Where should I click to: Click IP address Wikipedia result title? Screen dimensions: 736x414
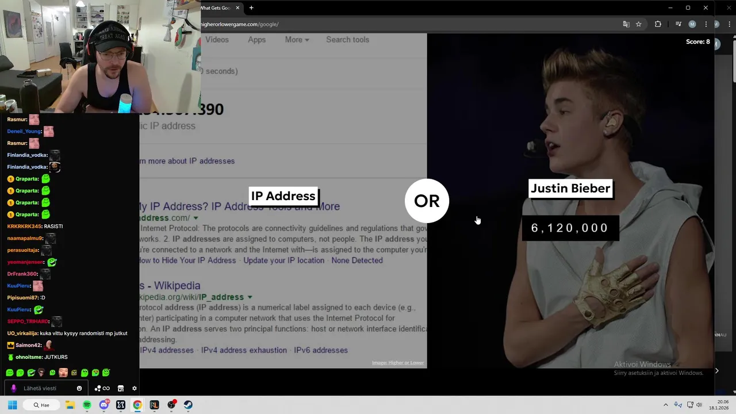[x=170, y=286]
